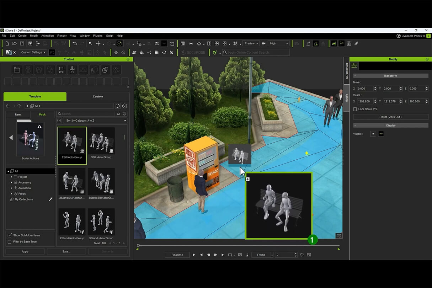This screenshot has height=288, width=432.
Task: Uncheck Show Subfolder Items
Action: 10,235
